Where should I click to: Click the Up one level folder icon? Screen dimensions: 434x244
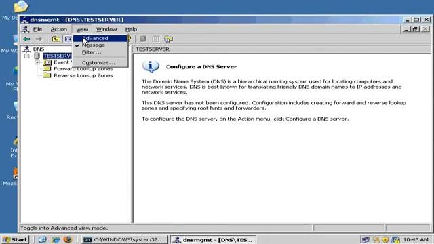tap(56, 39)
